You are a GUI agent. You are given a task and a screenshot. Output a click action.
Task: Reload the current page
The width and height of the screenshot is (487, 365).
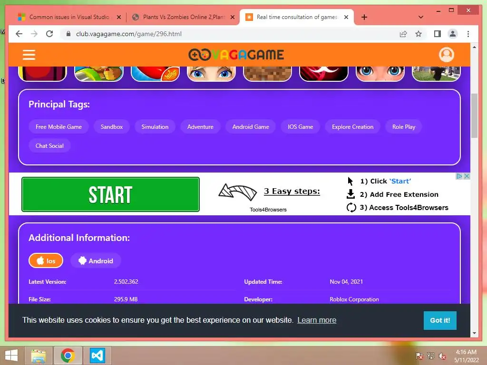49,34
